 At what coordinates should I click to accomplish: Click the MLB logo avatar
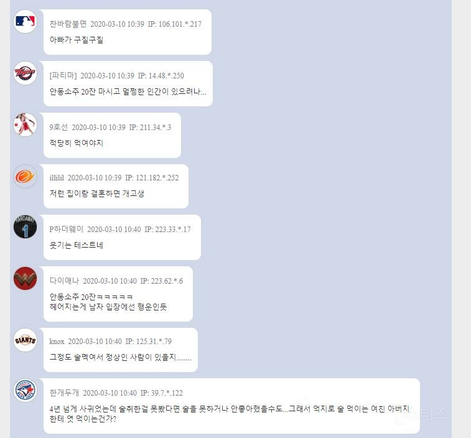(x=26, y=21)
